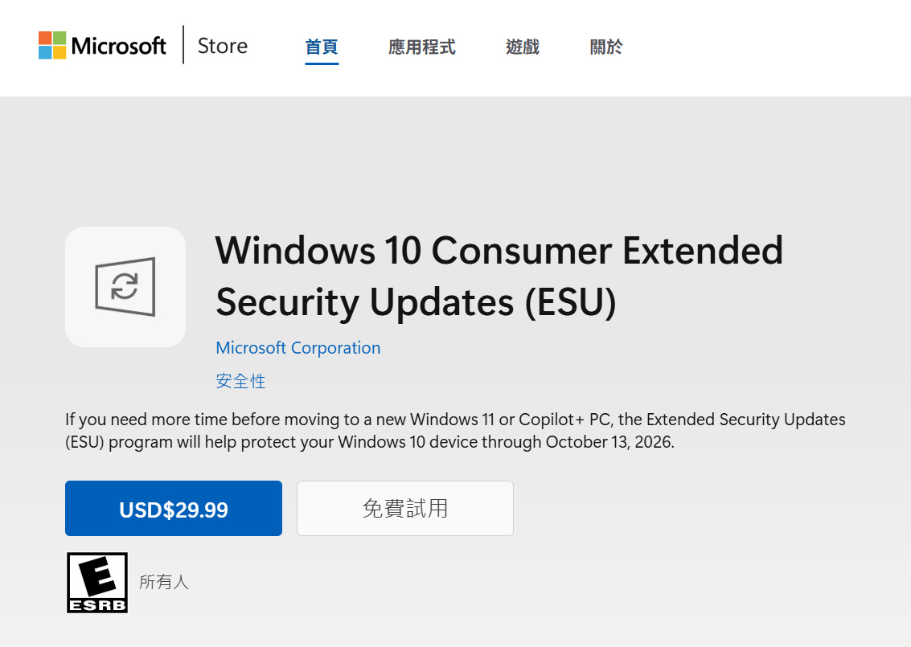Click the 免費試用 button

pyautogui.click(x=404, y=508)
